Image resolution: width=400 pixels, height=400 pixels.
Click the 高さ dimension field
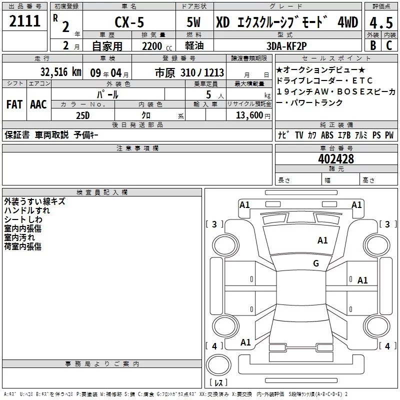tap(378, 179)
